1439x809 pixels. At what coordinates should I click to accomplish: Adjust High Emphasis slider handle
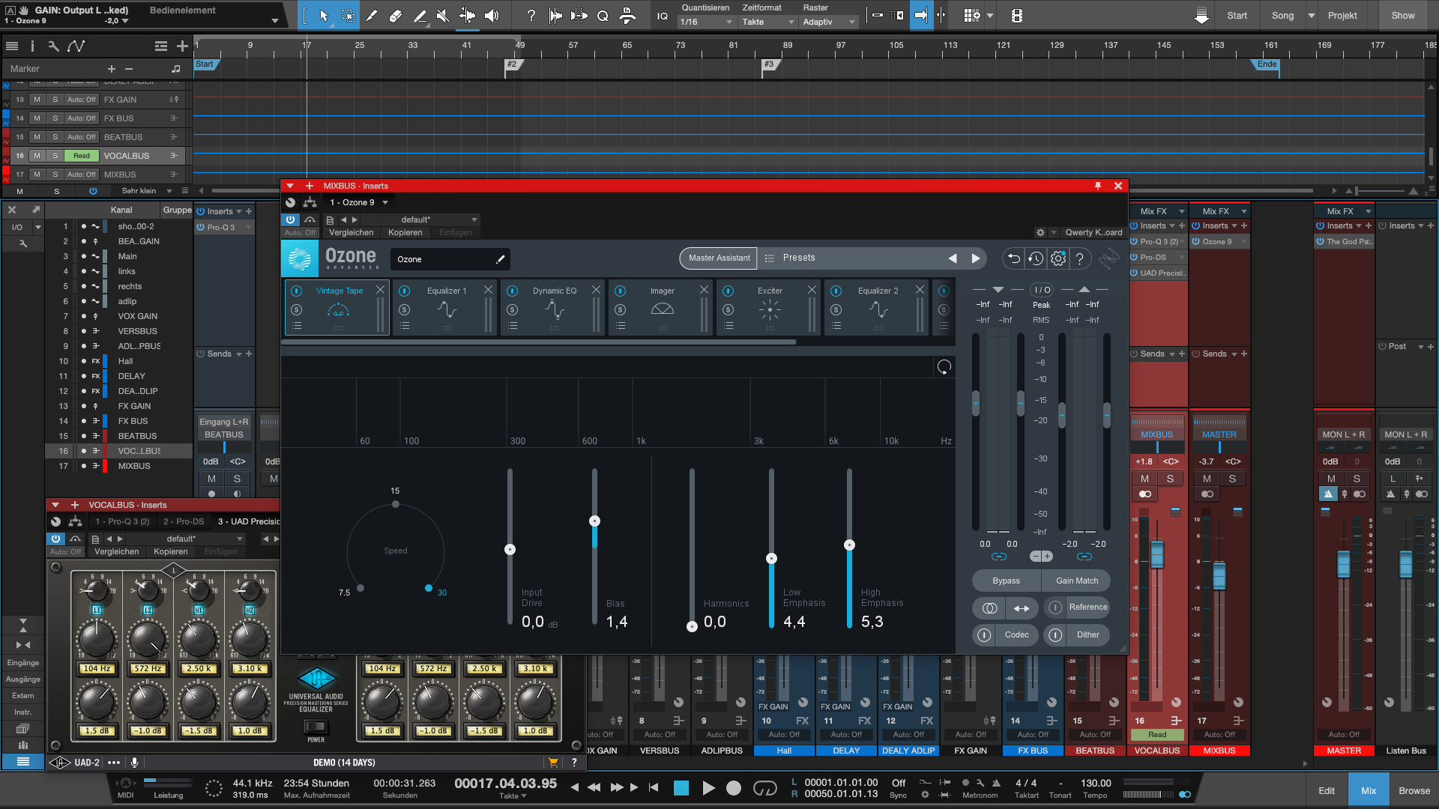(849, 545)
